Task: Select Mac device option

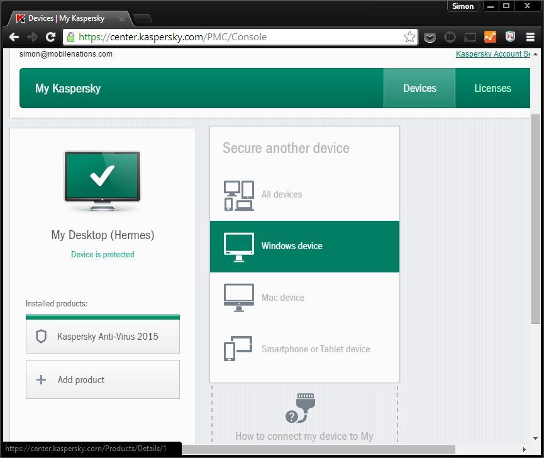Action: point(304,298)
